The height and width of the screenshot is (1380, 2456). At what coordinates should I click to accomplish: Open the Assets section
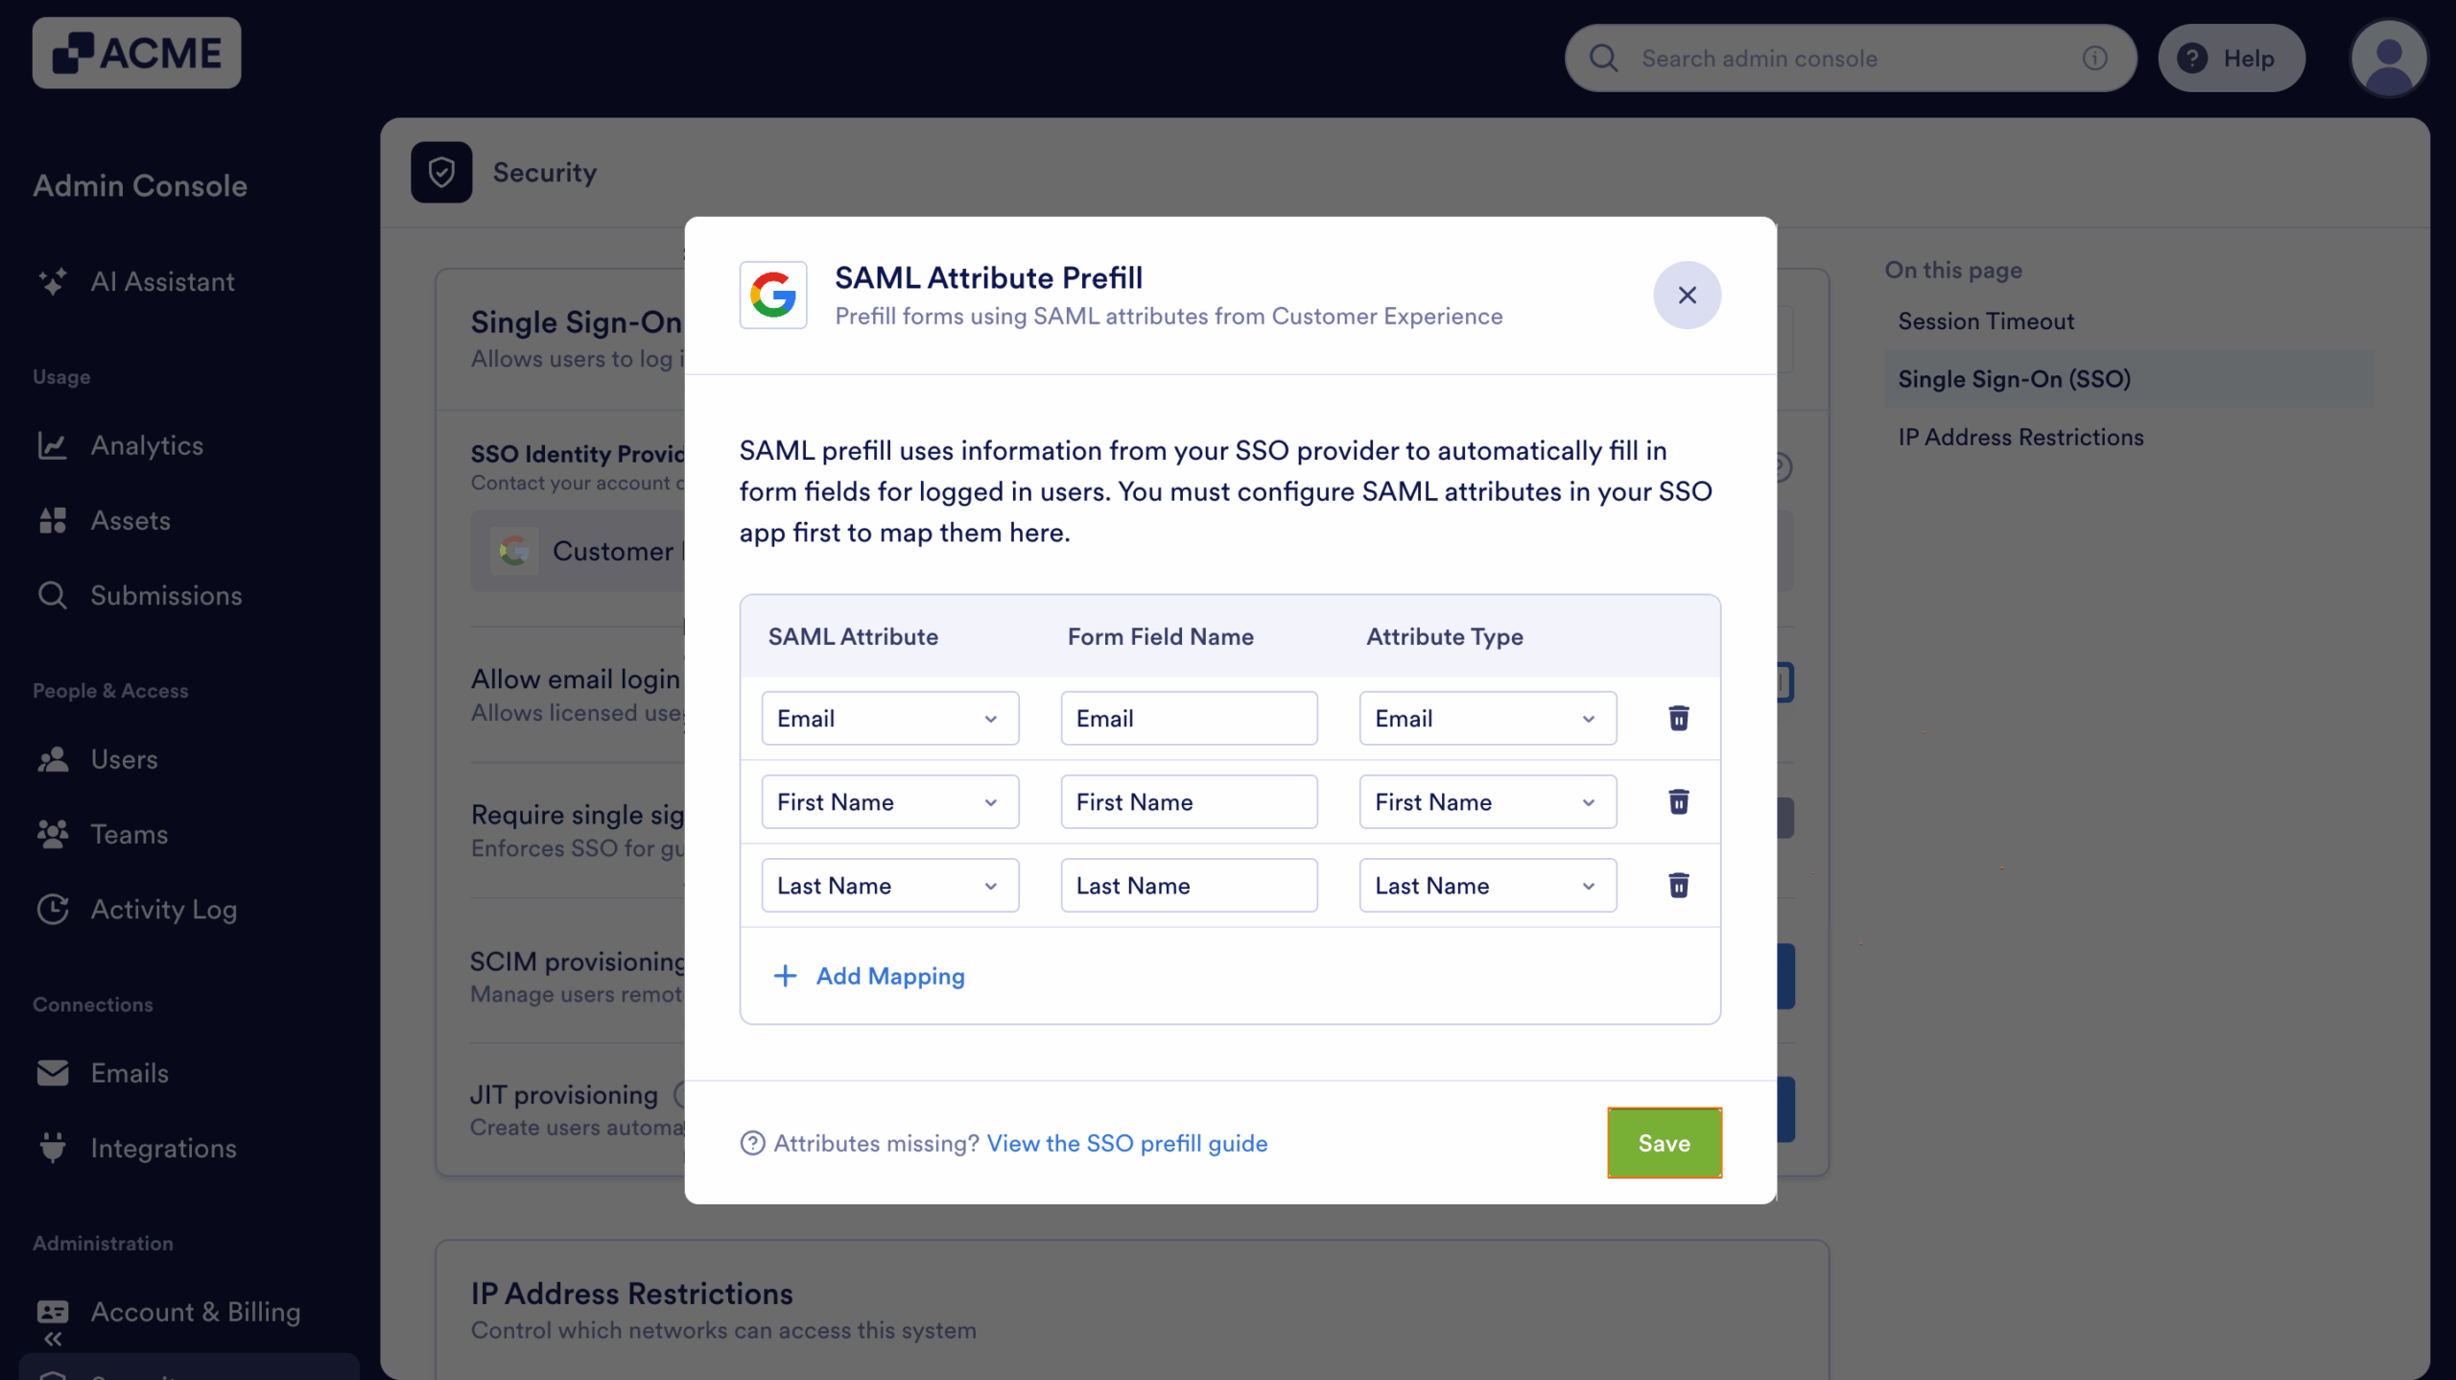tap(130, 520)
